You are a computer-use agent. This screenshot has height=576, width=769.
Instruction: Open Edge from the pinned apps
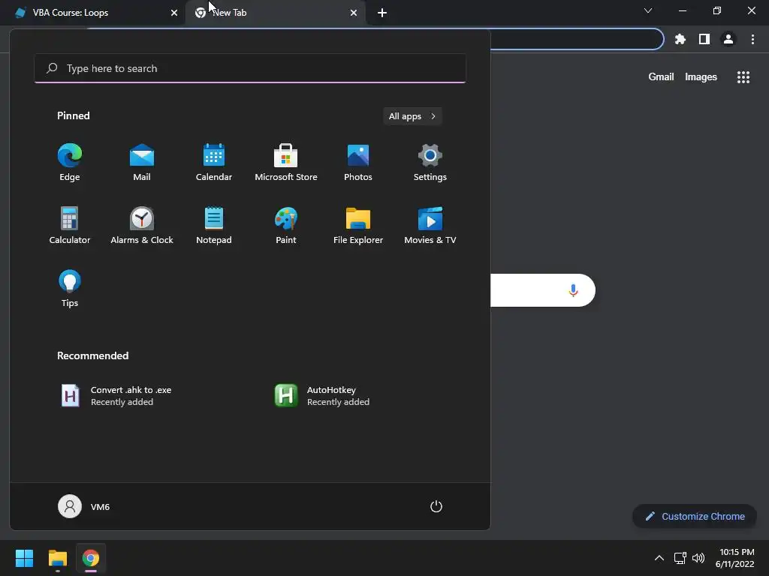pyautogui.click(x=70, y=163)
